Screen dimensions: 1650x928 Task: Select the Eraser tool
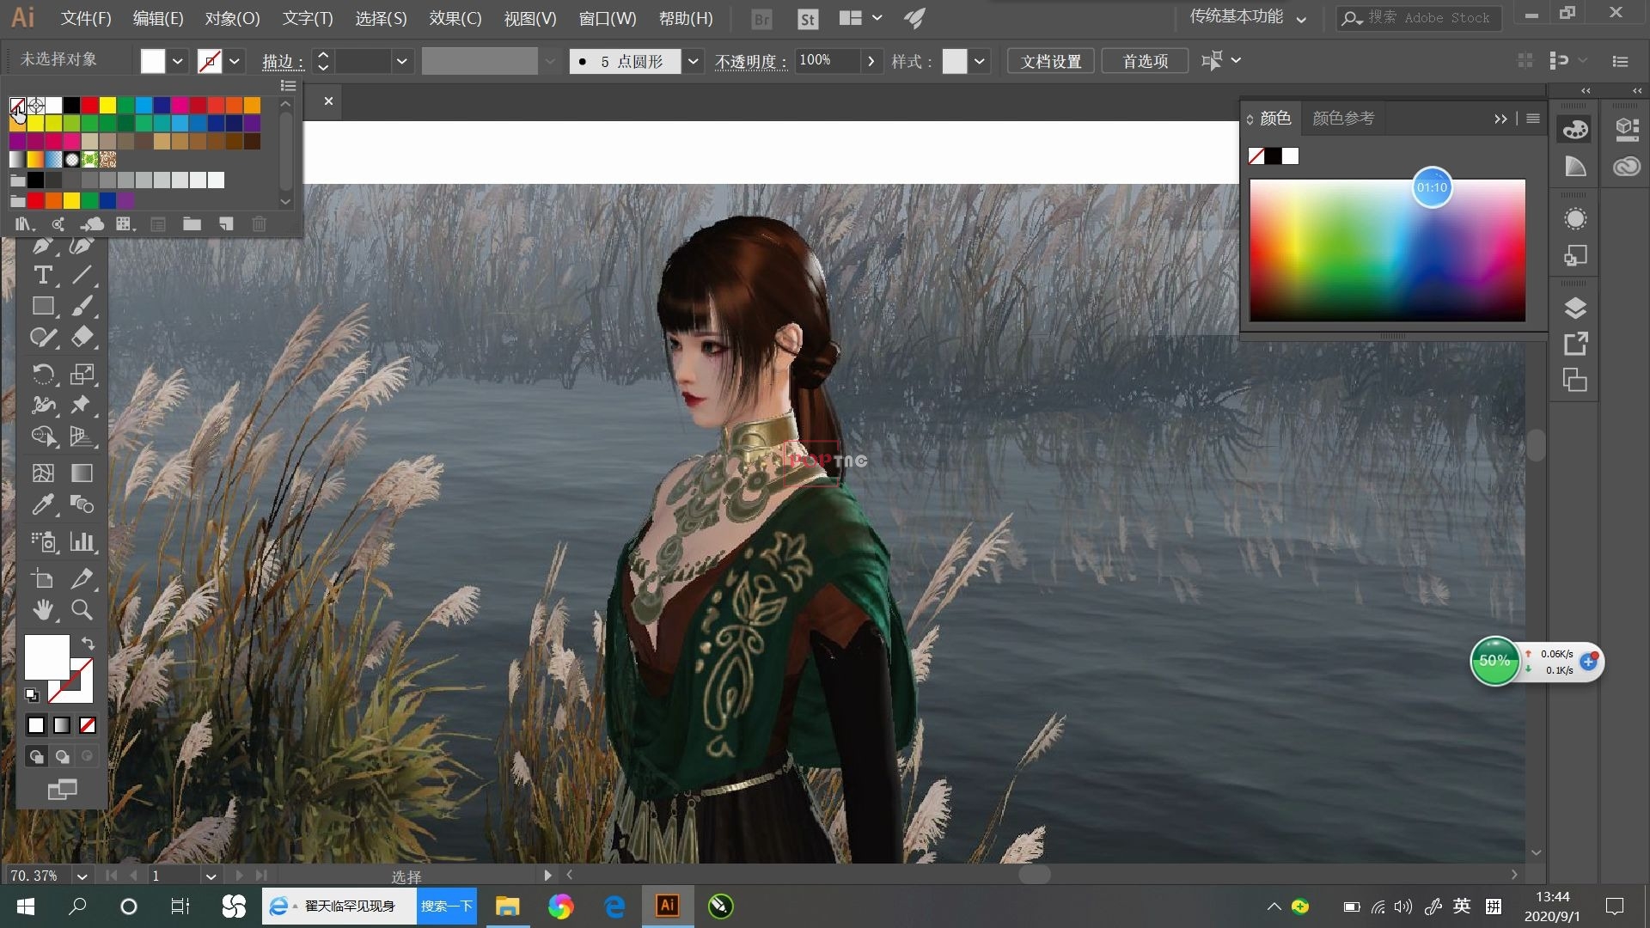coord(82,337)
